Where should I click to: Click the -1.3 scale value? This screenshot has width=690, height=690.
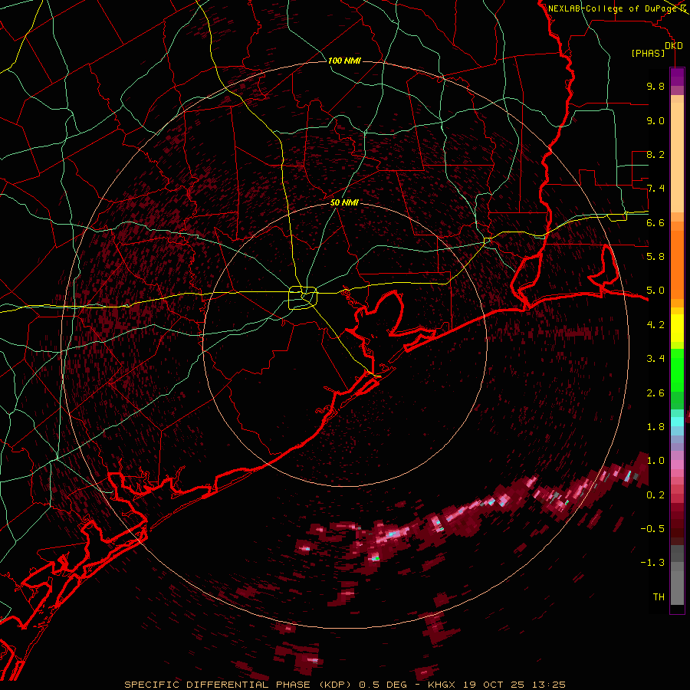pyautogui.click(x=652, y=563)
